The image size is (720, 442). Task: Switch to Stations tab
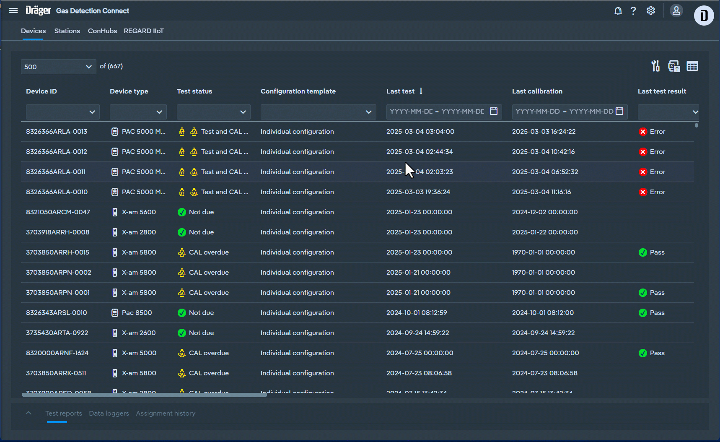[67, 31]
